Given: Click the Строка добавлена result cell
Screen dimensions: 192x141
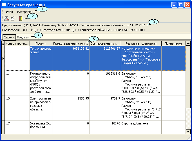Looking at the screenshot, I should [141, 123].
